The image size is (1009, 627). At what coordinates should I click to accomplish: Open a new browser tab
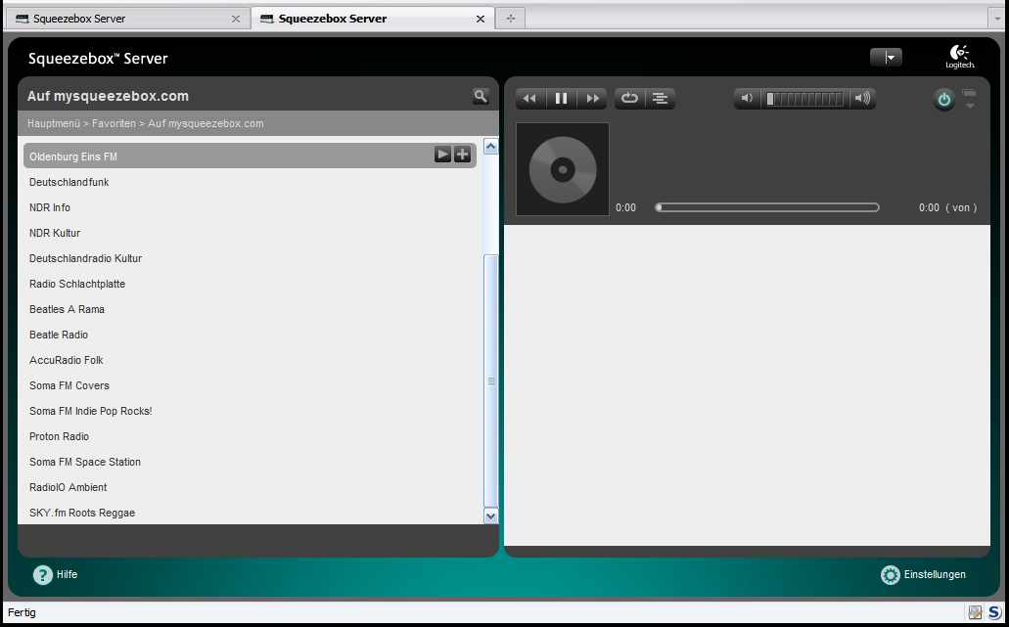(510, 19)
